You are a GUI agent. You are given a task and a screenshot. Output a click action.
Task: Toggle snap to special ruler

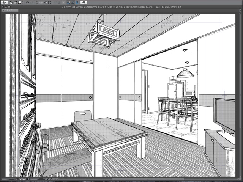point(73,2)
